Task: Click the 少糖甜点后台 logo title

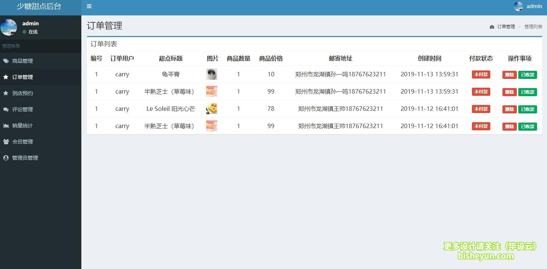Action: click(x=39, y=7)
